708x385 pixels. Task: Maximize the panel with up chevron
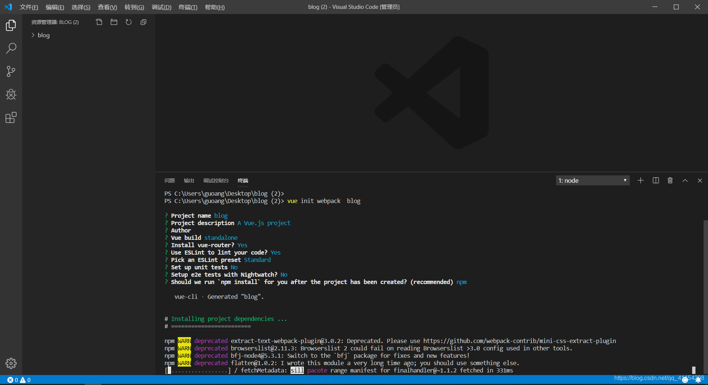tap(685, 181)
